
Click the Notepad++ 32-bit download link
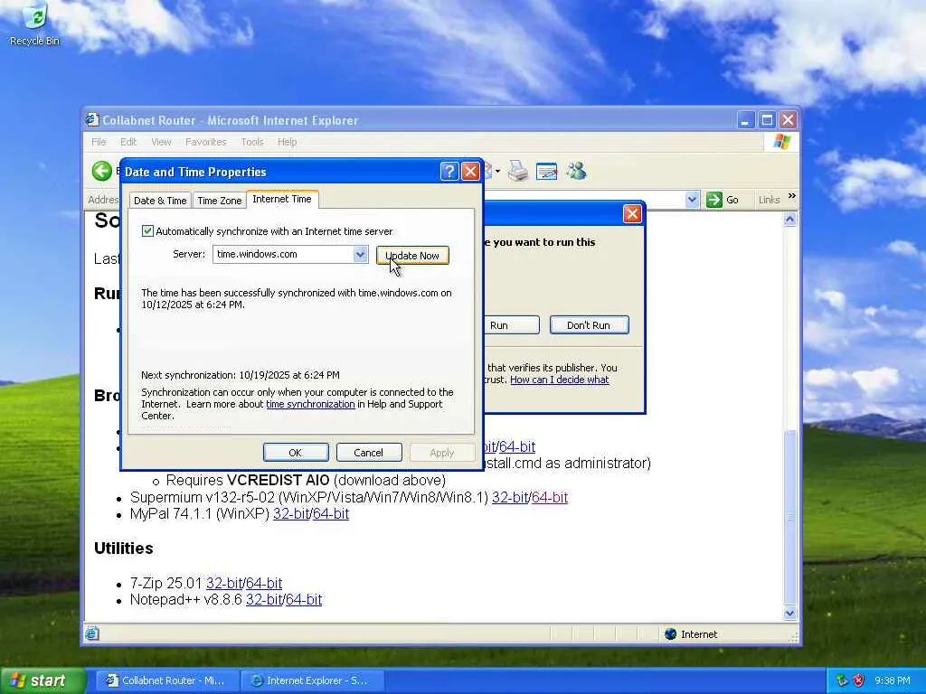coord(264,600)
